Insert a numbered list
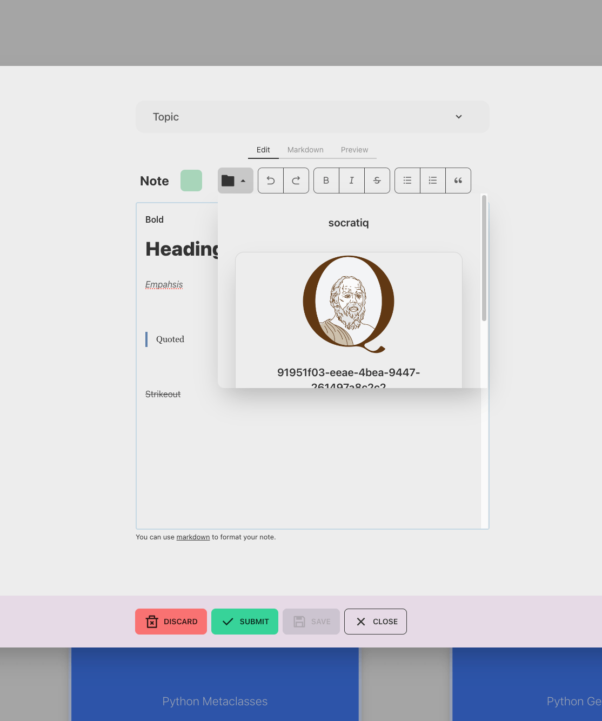Image resolution: width=602 pixels, height=721 pixels. (x=433, y=181)
